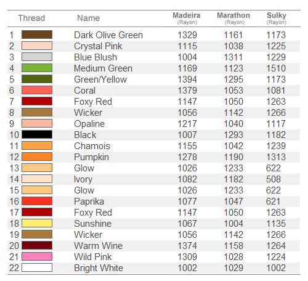Click the Medium Green color swatch
308x281 pixels.
(37, 68)
